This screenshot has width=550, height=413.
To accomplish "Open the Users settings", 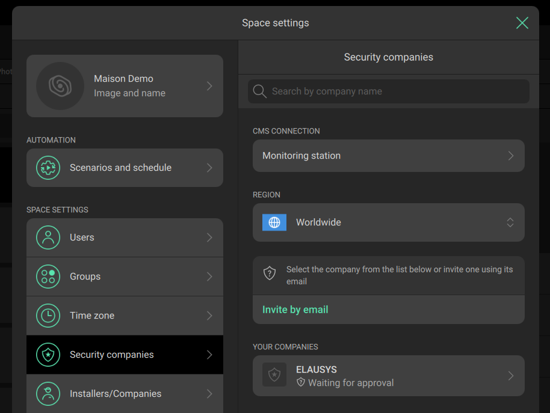I will coord(125,237).
